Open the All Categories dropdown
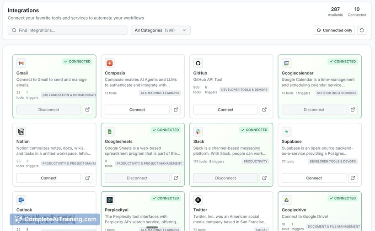Screen dimensions: 375x231 coord(161,30)
